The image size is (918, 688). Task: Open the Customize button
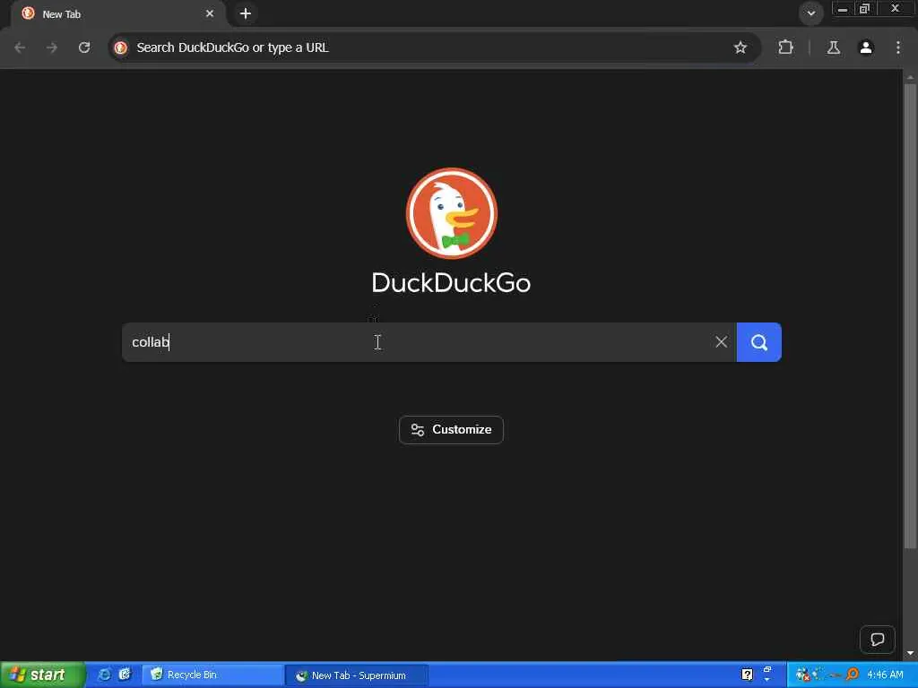(x=451, y=430)
